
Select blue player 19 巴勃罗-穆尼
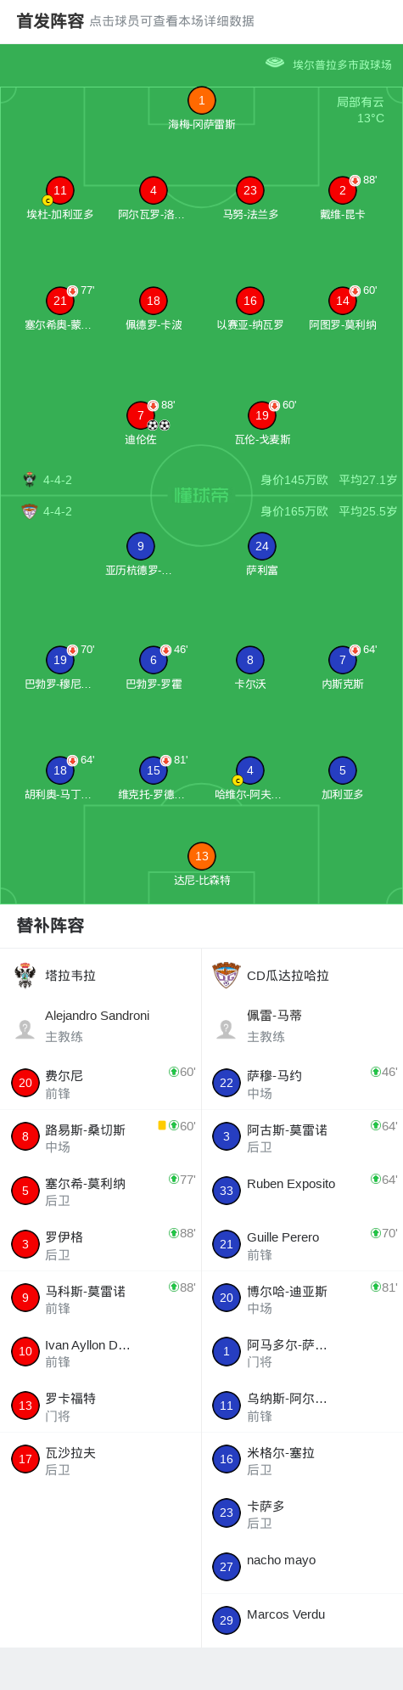coord(60,661)
